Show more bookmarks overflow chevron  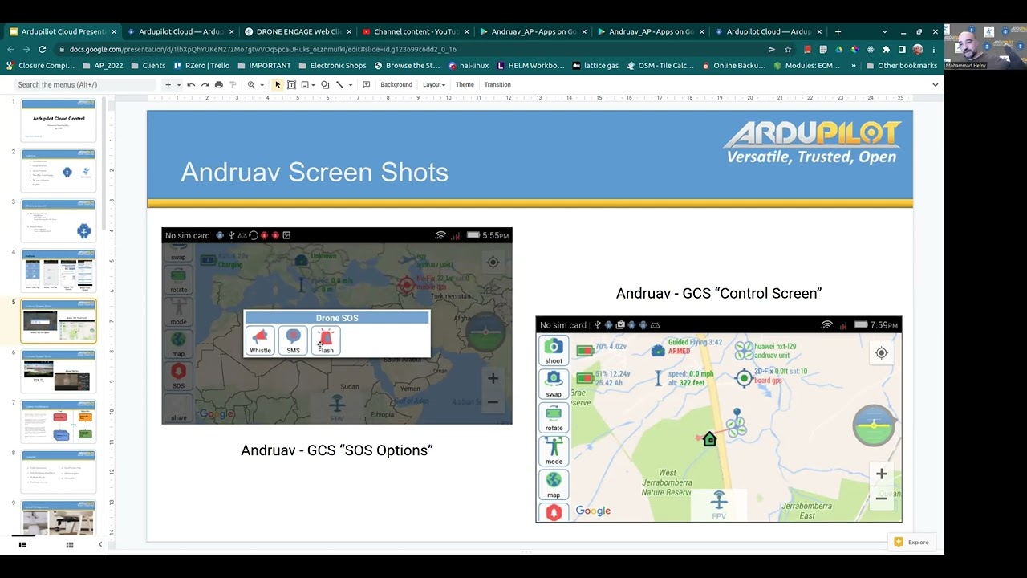[854, 66]
